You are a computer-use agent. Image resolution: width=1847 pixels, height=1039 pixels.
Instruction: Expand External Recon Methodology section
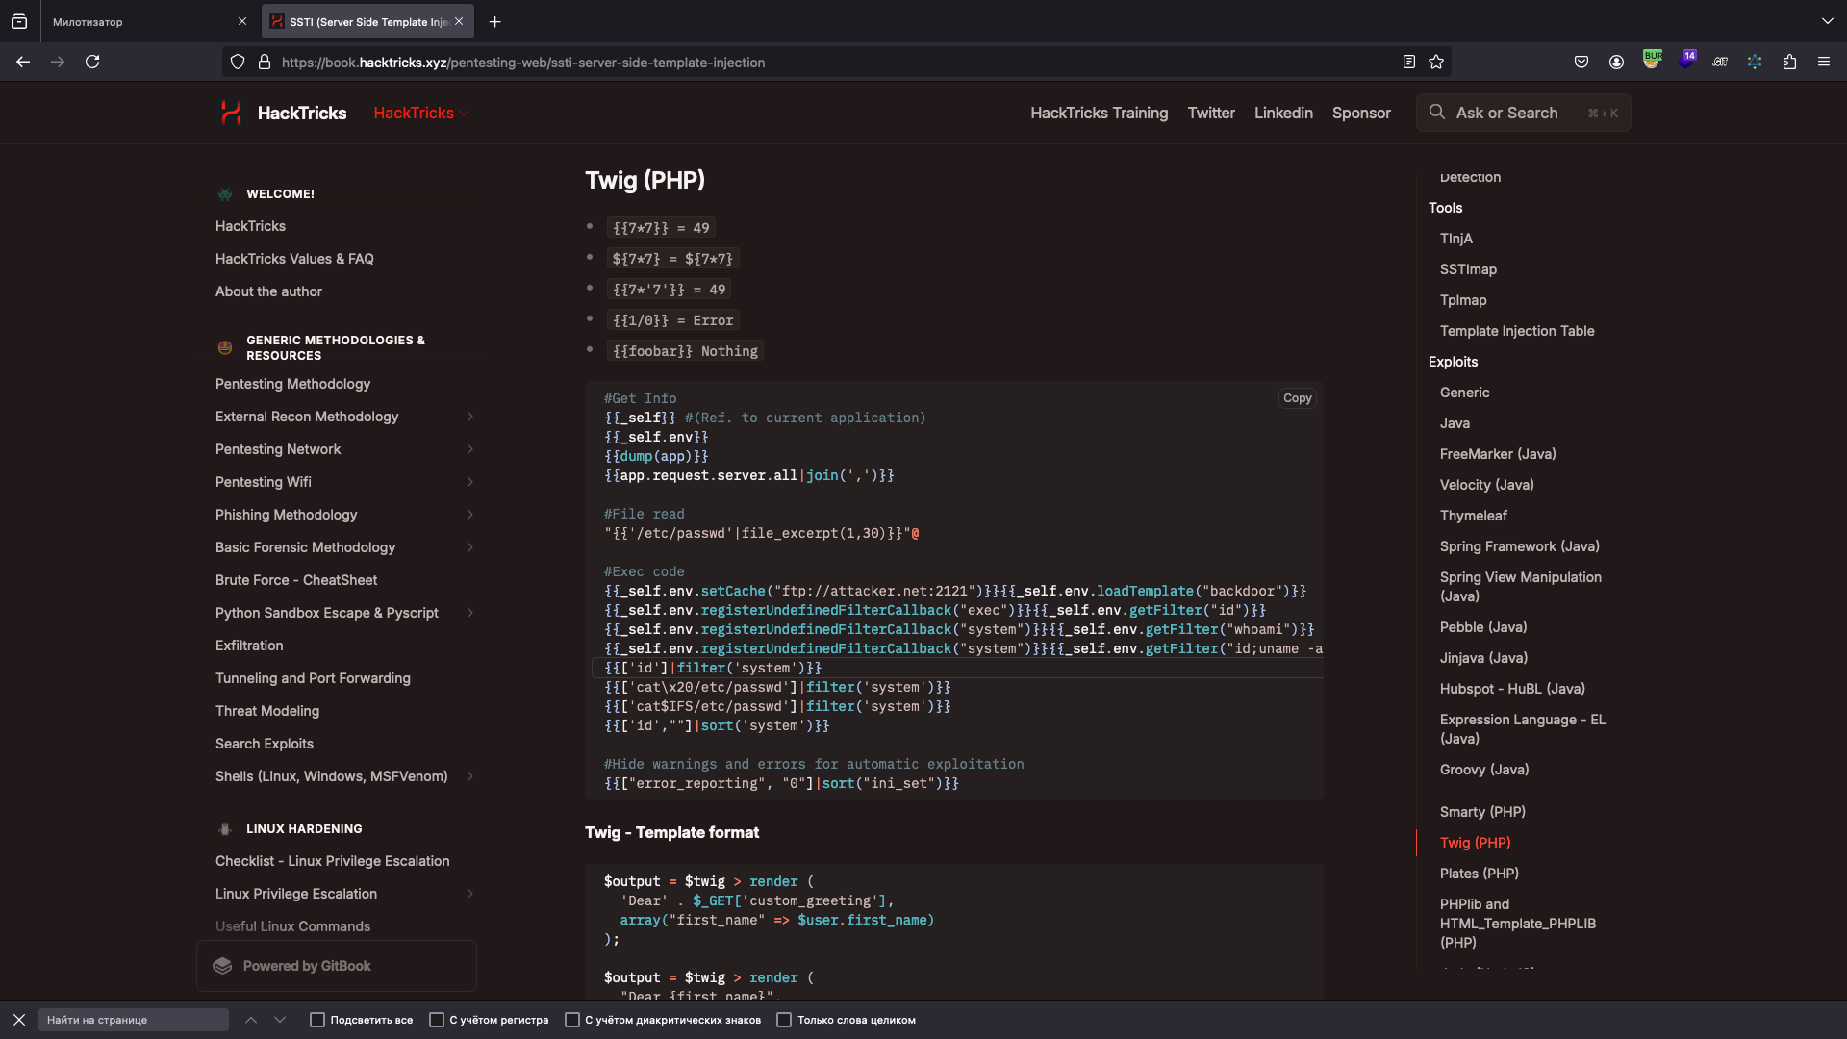[469, 417]
